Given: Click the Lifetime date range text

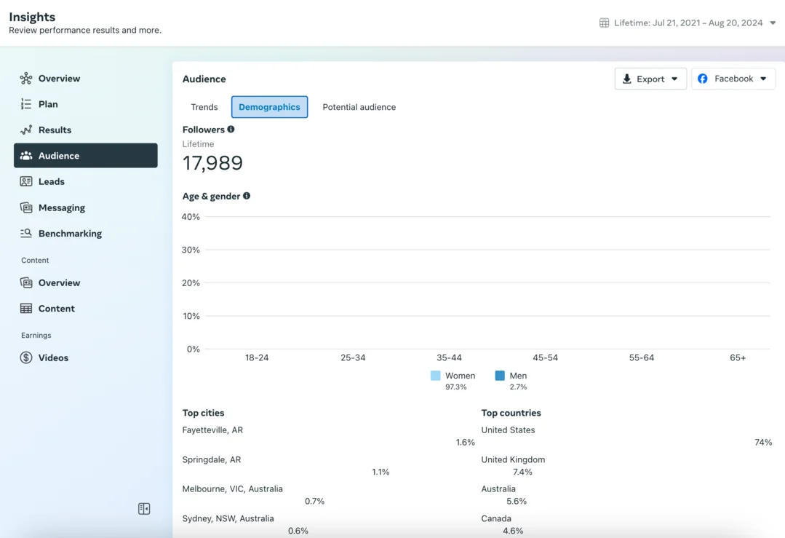Looking at the screenshot, I should [688, 23].
